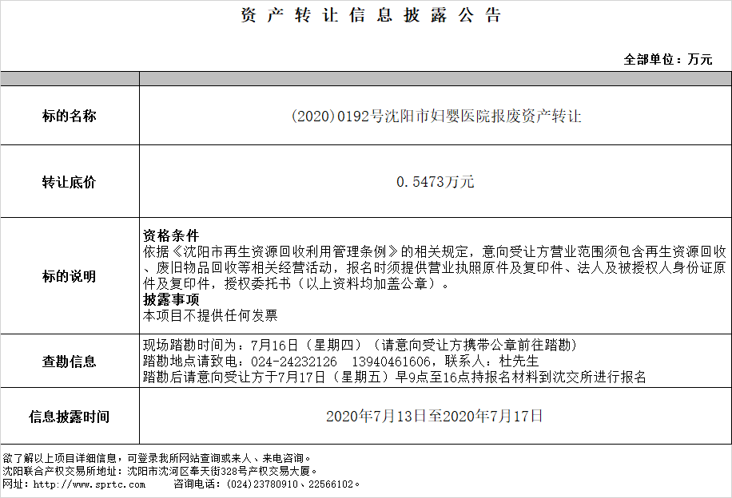Select the 标的名称 row label

point(70,116)
